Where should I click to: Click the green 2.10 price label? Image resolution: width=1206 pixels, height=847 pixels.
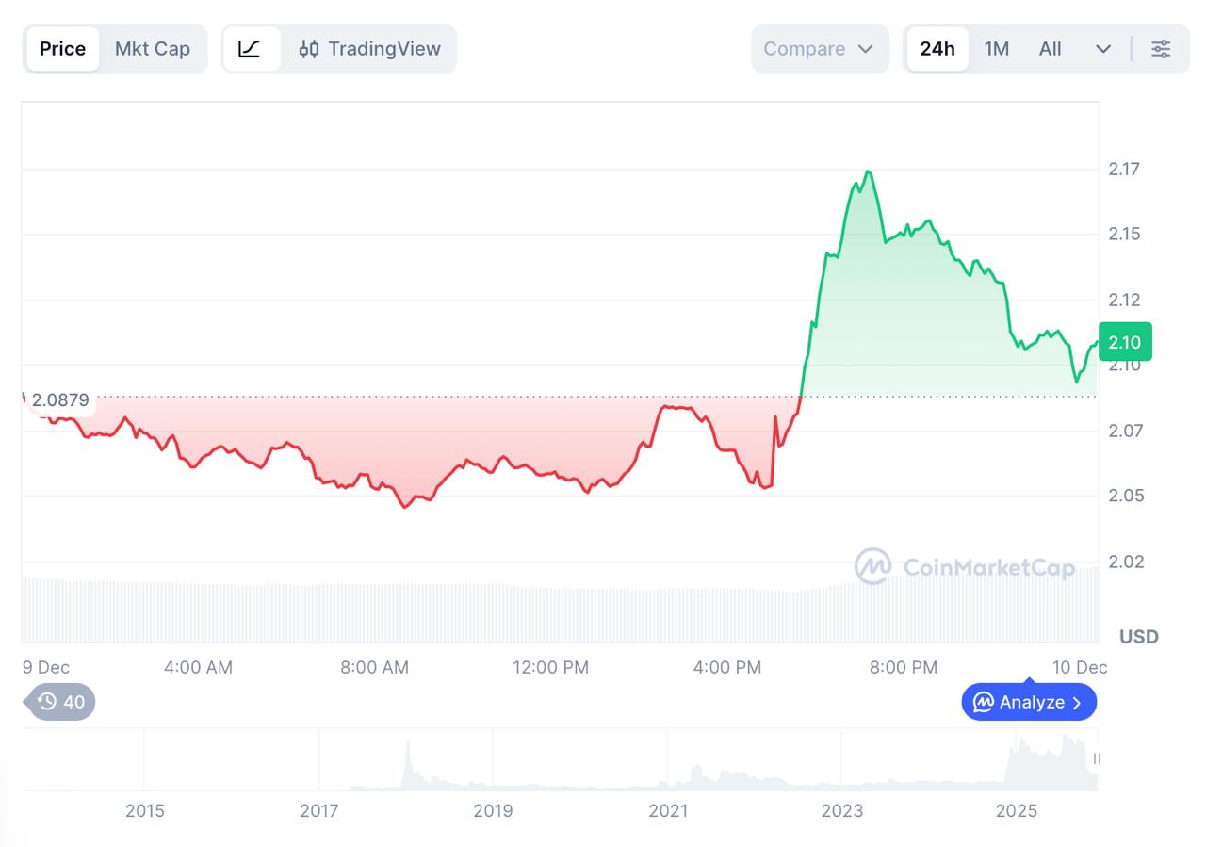[x=1125, y=342]
